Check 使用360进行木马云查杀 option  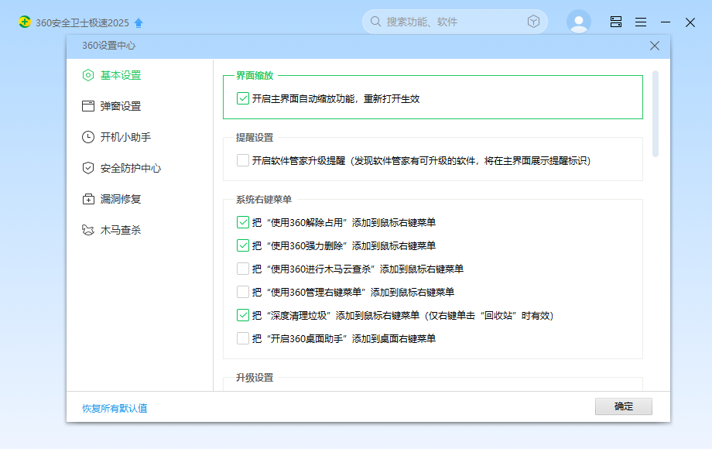point(243,269)
